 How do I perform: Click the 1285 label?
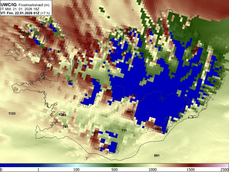pos(63,115)
